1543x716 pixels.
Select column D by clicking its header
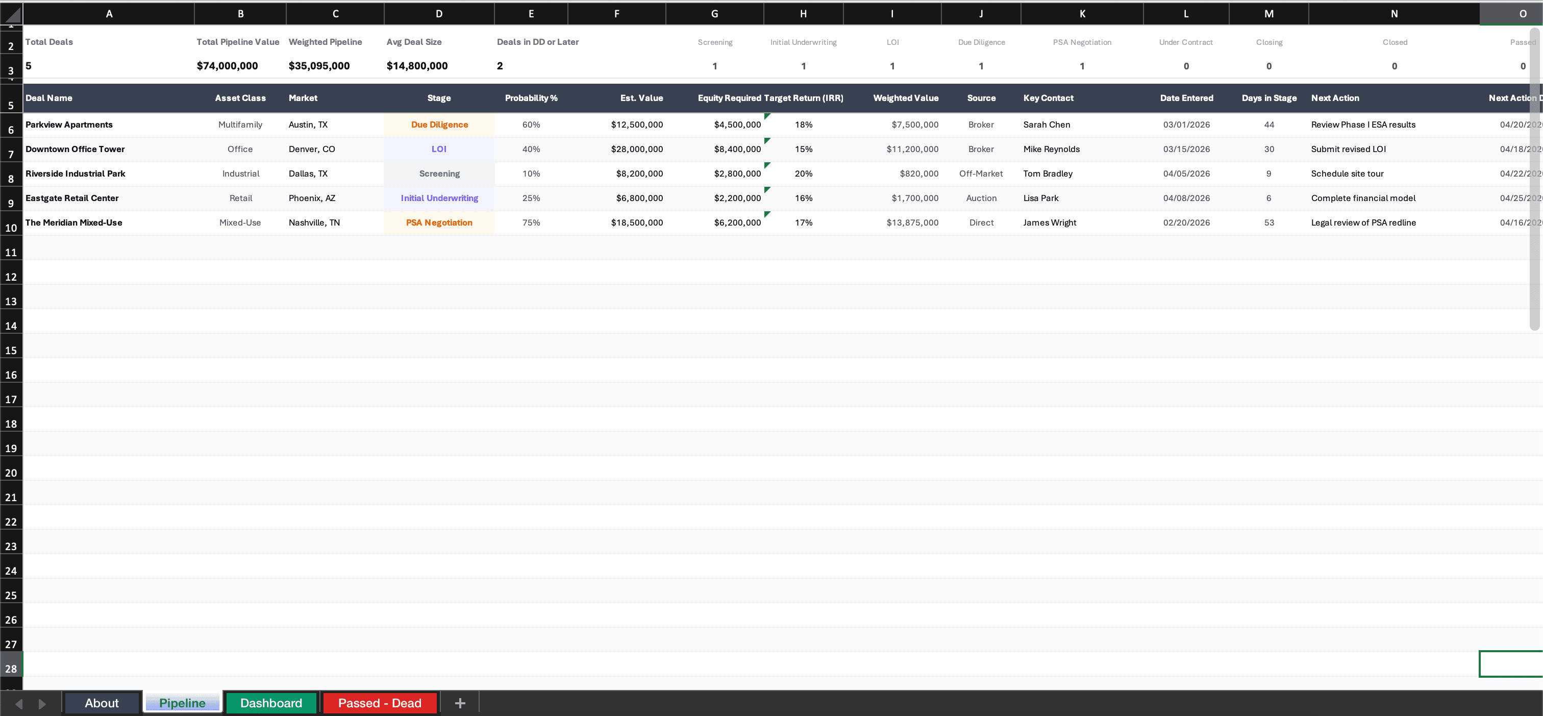(x=438, y=13)
